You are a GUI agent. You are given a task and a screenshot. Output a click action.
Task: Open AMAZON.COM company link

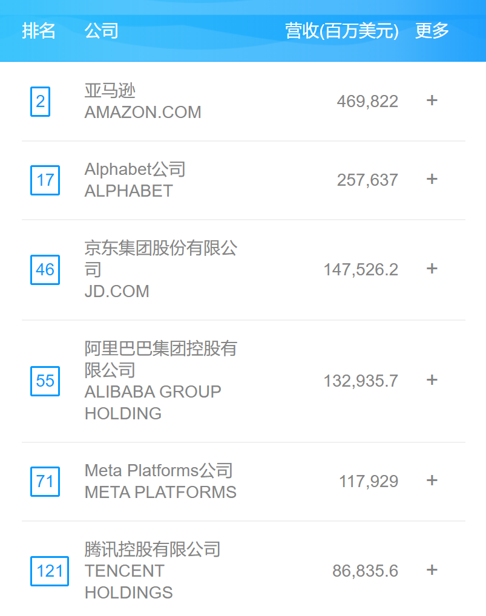pyautogui.click(x=143, y=113)
